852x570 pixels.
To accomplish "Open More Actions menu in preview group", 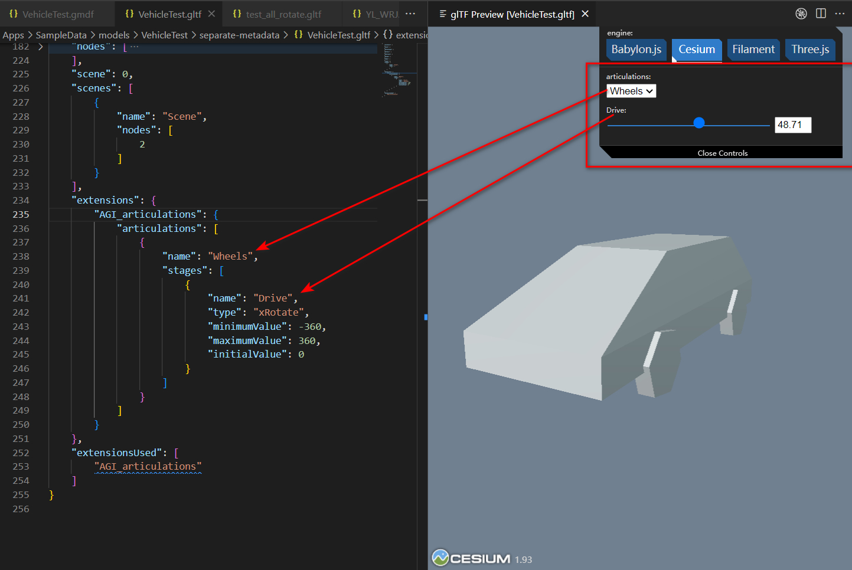I will 840,14.
